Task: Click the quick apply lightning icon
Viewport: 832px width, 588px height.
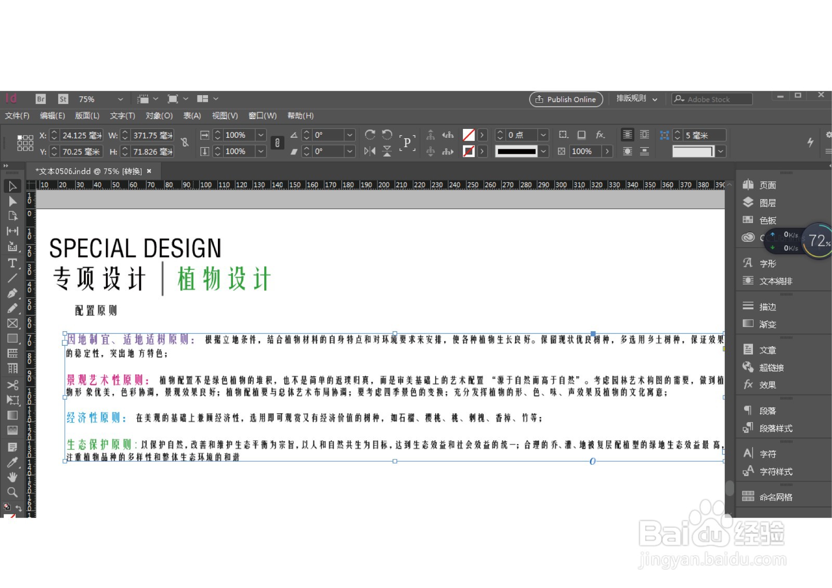Action: click(x=810, y=142)
